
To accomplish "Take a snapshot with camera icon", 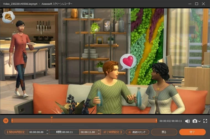I will pos(195,121).
